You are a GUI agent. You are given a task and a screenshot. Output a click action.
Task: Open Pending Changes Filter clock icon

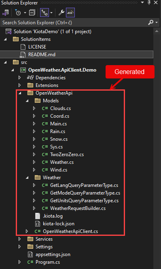pos(18,13)
